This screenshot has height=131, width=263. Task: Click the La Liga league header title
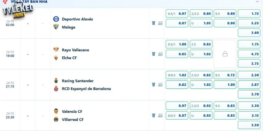29,2
